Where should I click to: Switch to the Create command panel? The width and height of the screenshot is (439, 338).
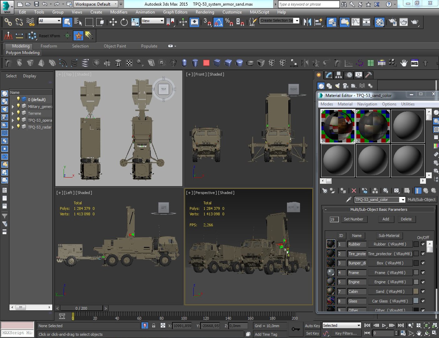(319, 75)
